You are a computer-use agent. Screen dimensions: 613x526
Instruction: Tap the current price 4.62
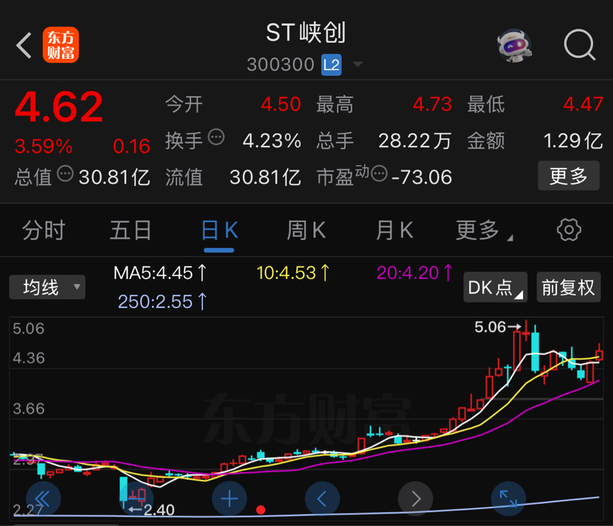pos(59,107)
